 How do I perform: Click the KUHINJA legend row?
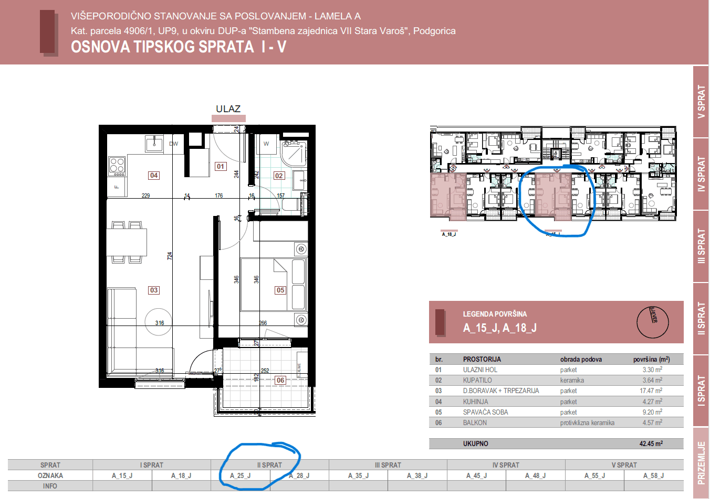click(x=556, y=402)
